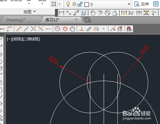Select the Ordinate dimension tool
Screen dimensions: 160x124
[x=84, y=13]
